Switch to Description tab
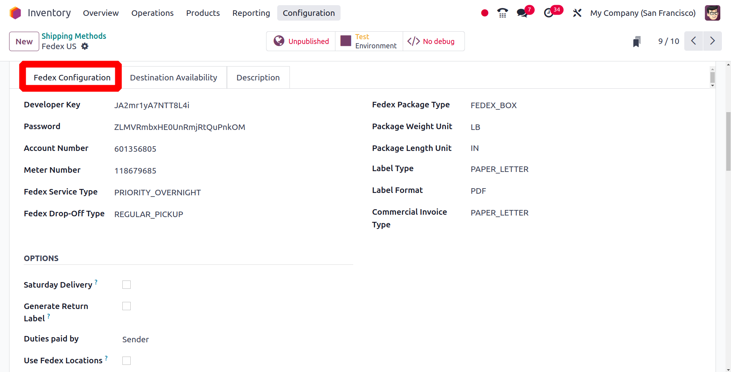 [x=258, y=78]
